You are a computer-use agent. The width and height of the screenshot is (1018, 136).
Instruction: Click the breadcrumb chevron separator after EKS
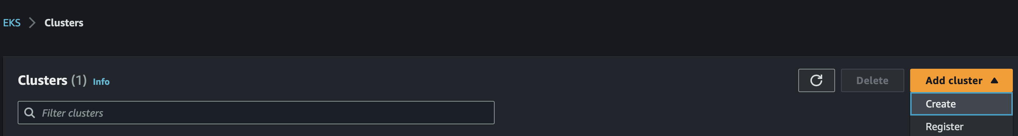[x=32, y=23]
